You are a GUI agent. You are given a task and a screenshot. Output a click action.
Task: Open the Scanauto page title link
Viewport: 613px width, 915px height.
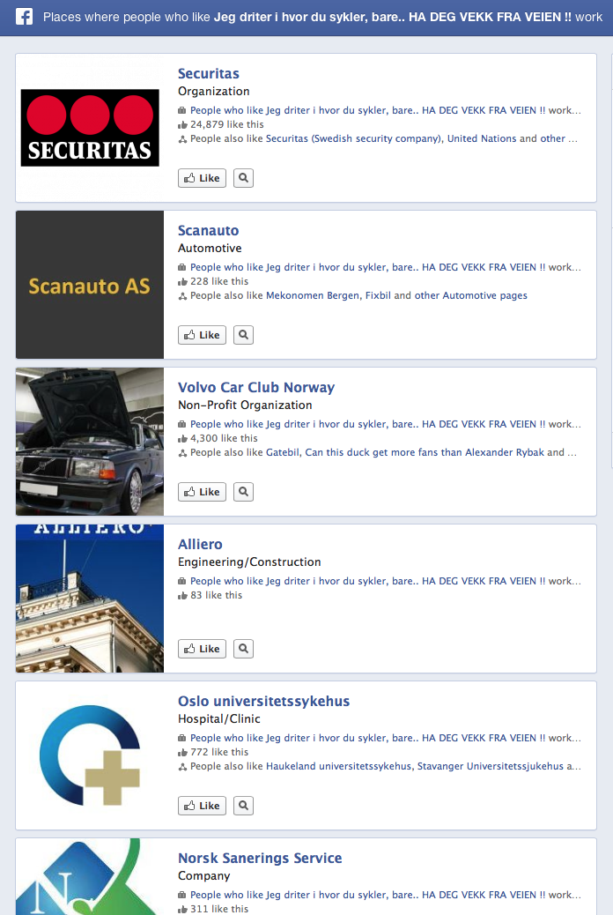(x=208, y=230)
